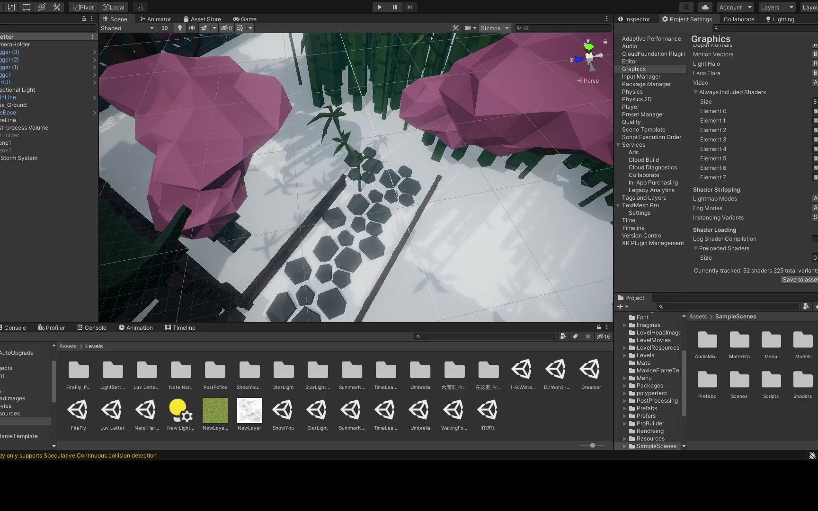Open the Scripts folder in SampleScenes
The width and height of the screenshot is (818, 511).
pyautogui.click(x=771, y=384)
